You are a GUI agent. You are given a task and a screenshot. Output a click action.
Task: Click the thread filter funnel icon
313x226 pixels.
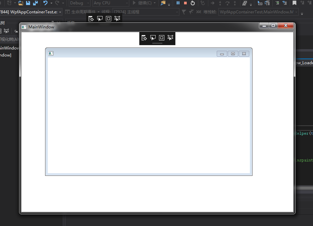184,12
